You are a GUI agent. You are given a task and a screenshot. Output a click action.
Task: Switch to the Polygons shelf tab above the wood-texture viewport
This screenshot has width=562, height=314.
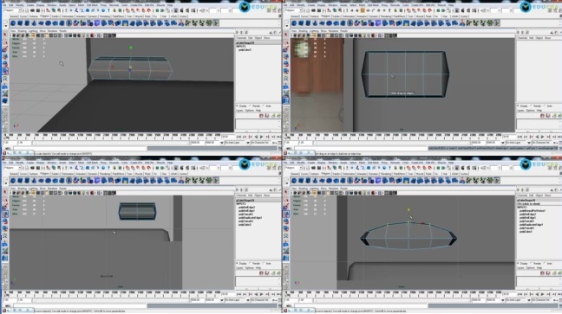pos(325,16)
